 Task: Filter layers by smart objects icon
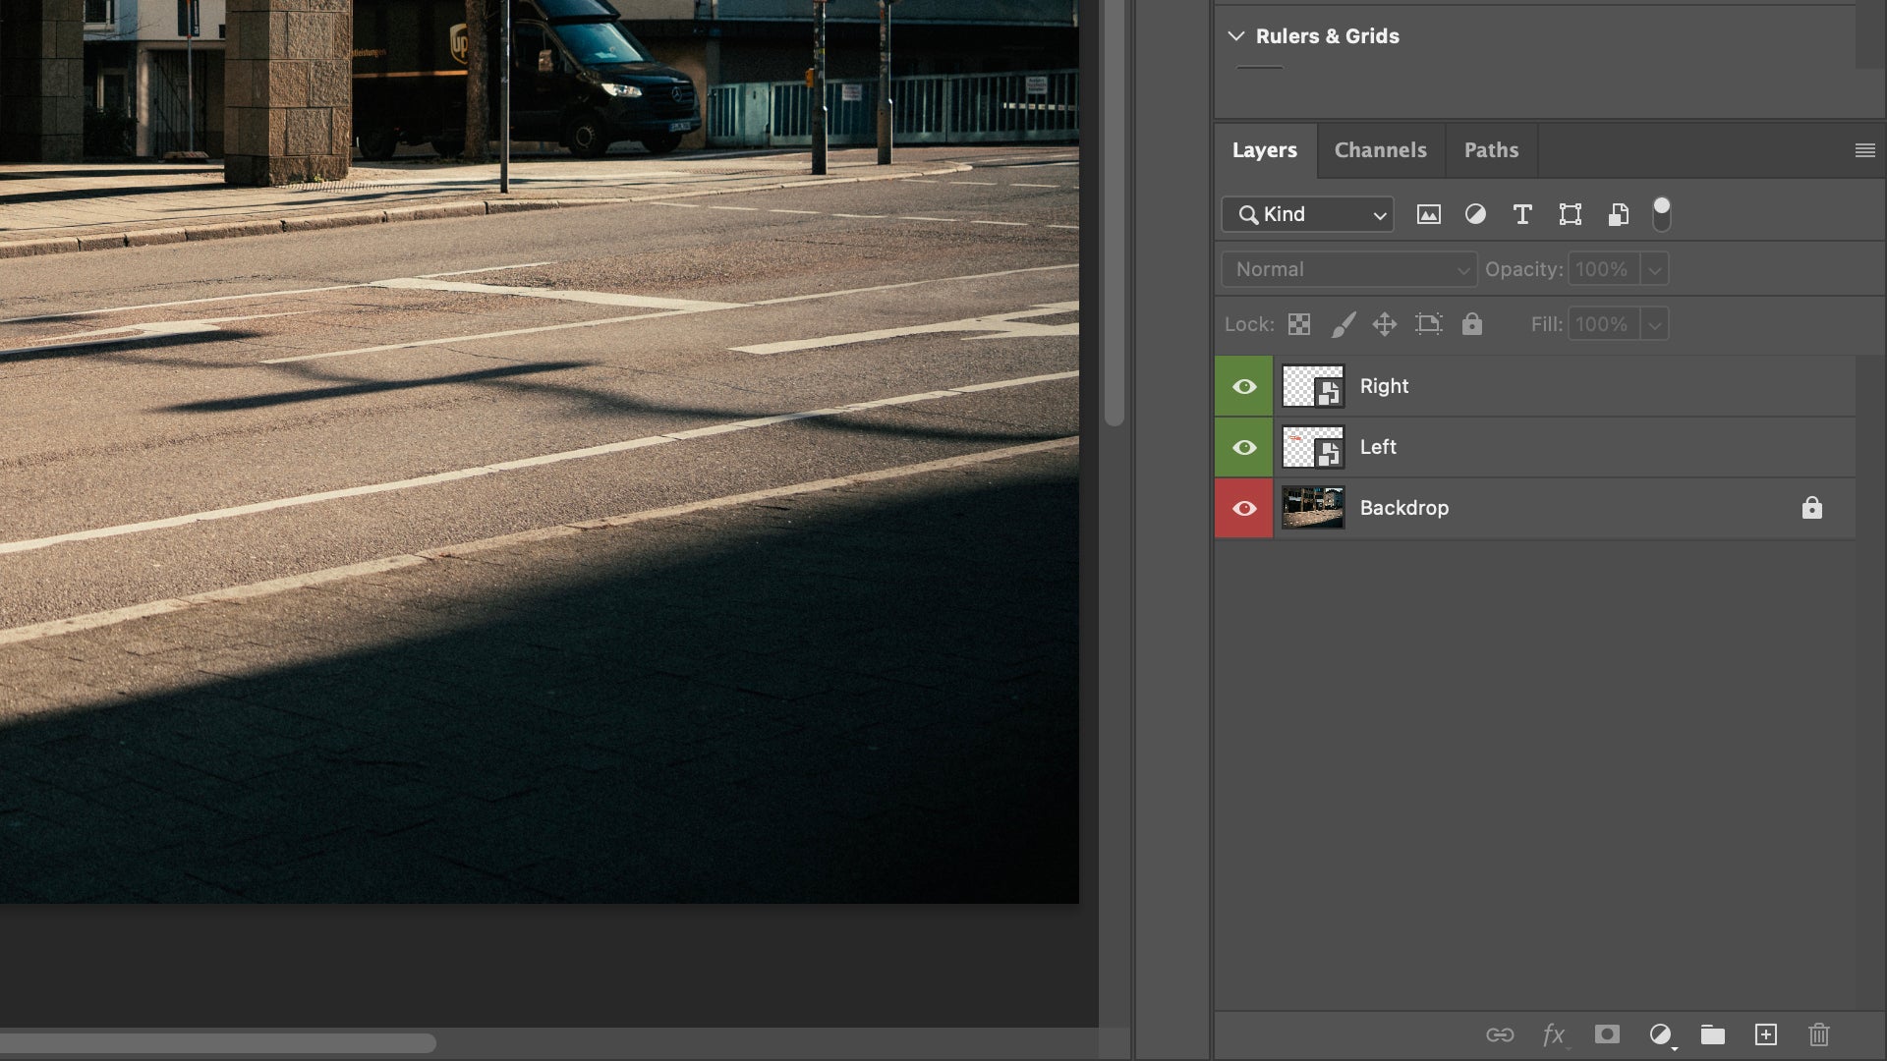click(x=1618, y=214)
